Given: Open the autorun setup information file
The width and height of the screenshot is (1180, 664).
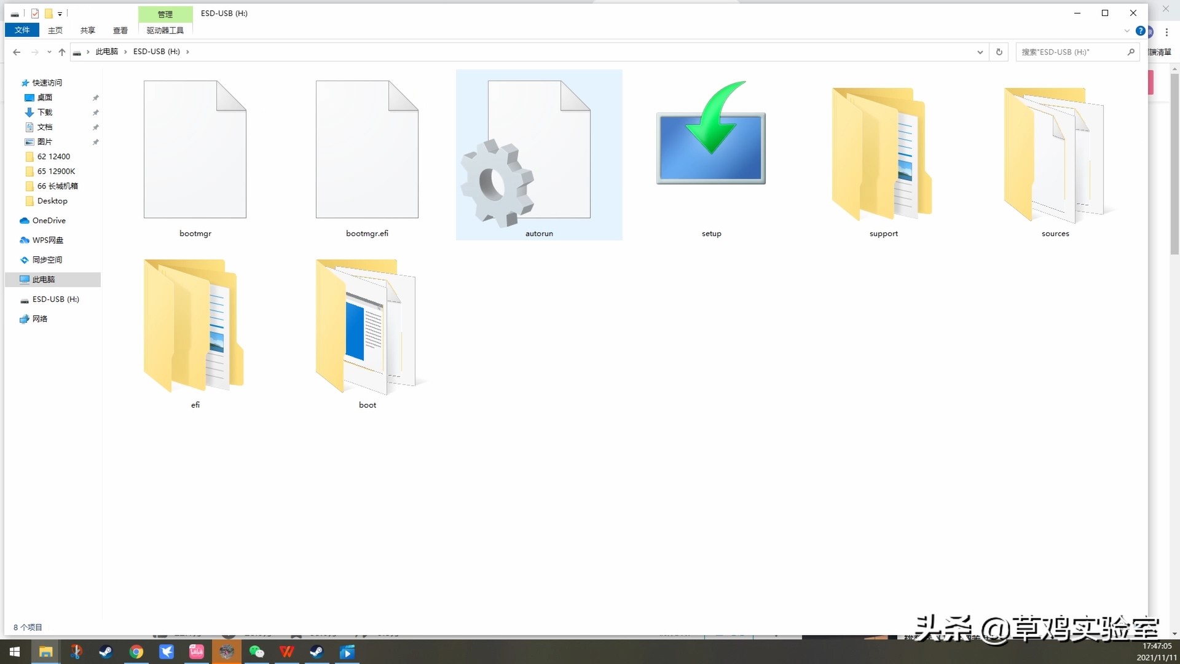Looking at the screenshot, I should (539, 155).
